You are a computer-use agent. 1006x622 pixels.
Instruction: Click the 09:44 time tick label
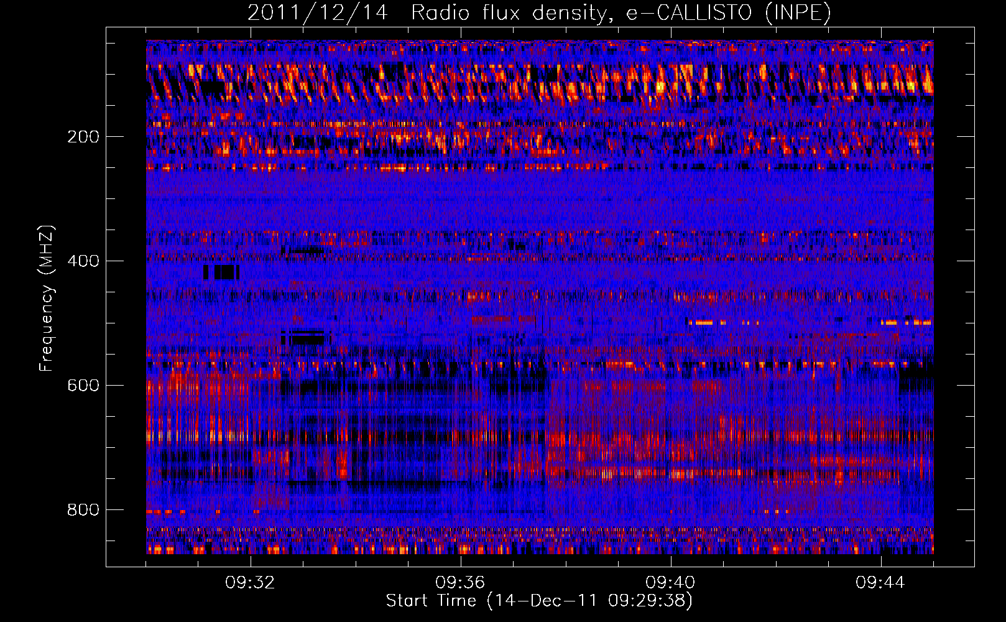coord(880,583)
